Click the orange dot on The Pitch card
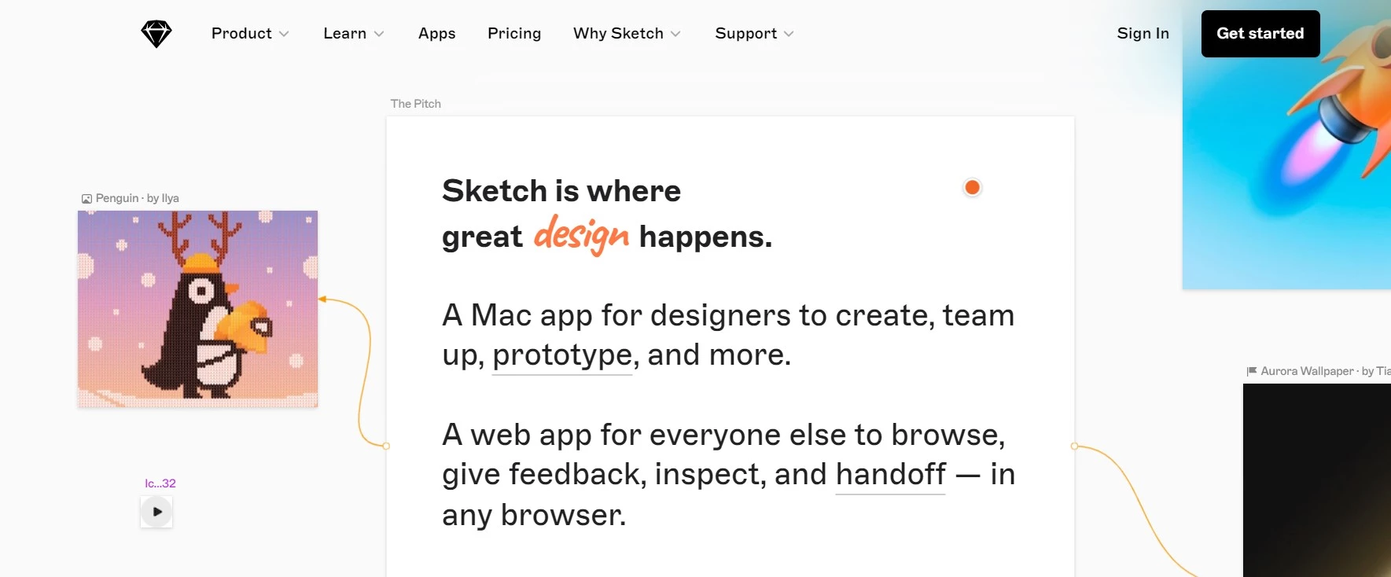The height and width of the screenshot is (577, 1391). [x=972, y=187]
